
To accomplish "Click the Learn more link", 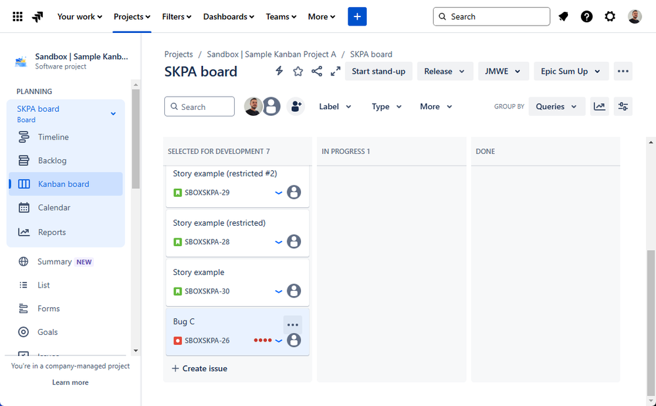I will pos(70,382).
